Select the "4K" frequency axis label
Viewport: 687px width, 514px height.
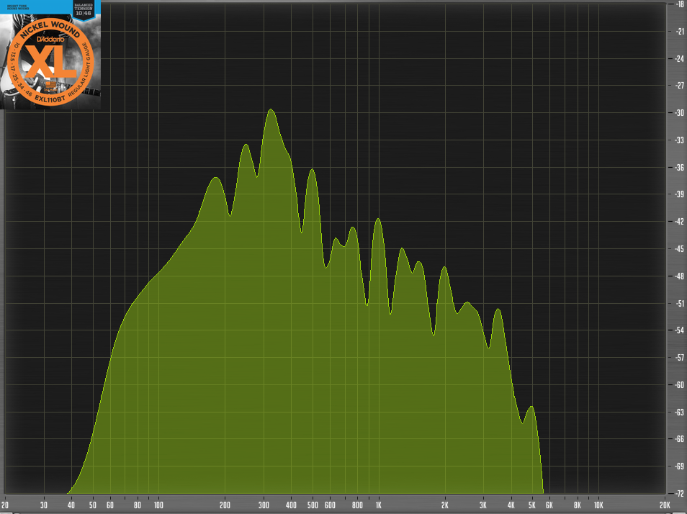pos(511,505)
